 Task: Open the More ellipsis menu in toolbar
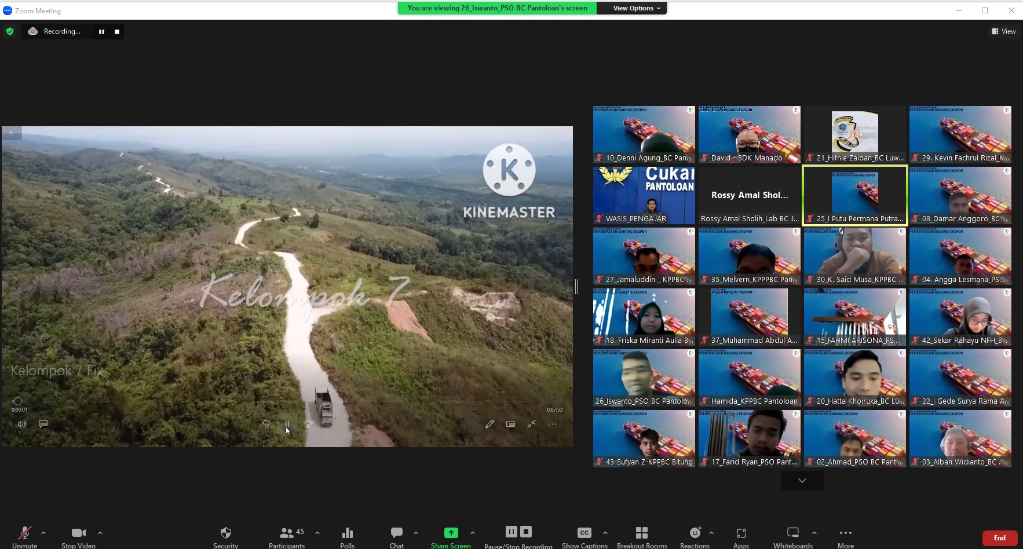pos(846,536)
